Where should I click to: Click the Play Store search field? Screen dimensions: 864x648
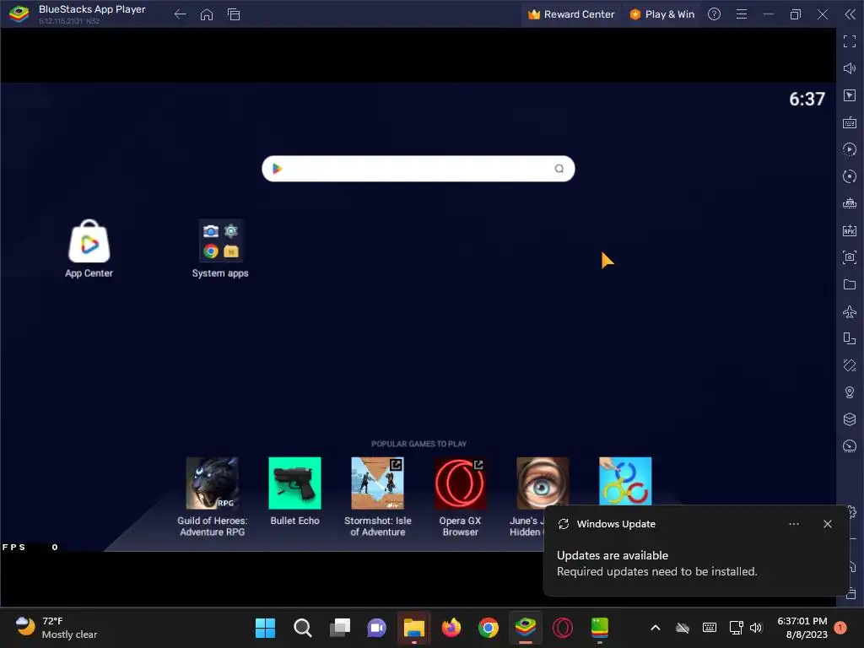click(418, 169)
